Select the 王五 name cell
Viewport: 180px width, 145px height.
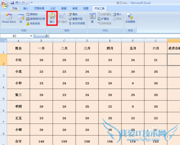click(x=18, y=118)
